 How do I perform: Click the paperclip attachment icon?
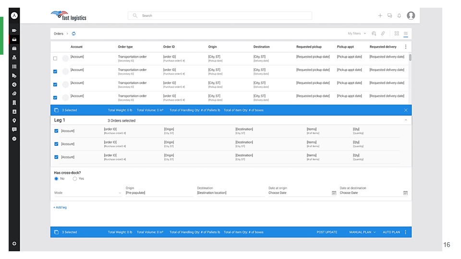pyautogui.click(x=383, y=34)
